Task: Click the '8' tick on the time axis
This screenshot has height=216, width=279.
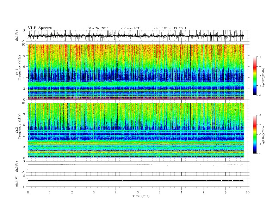Action: click(204, 192)
